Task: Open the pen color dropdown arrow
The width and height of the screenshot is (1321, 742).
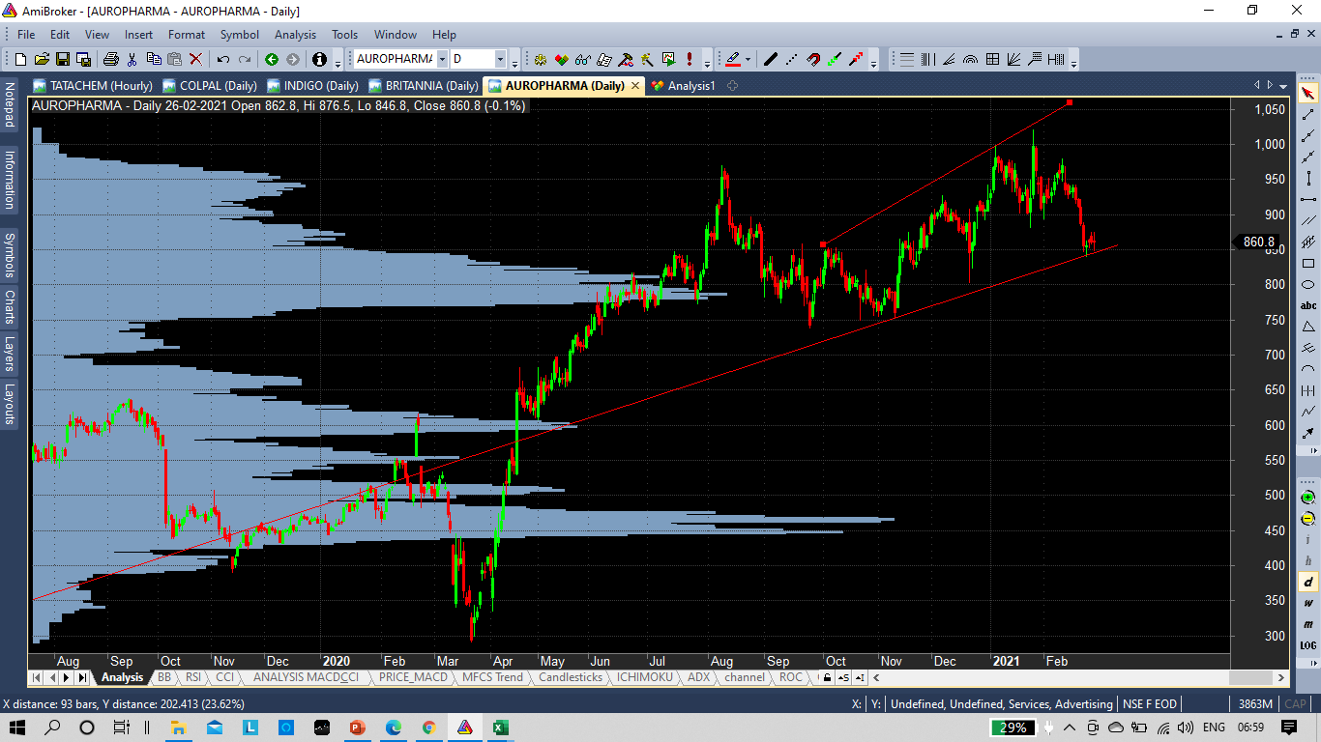Action: tap(749, 59)
